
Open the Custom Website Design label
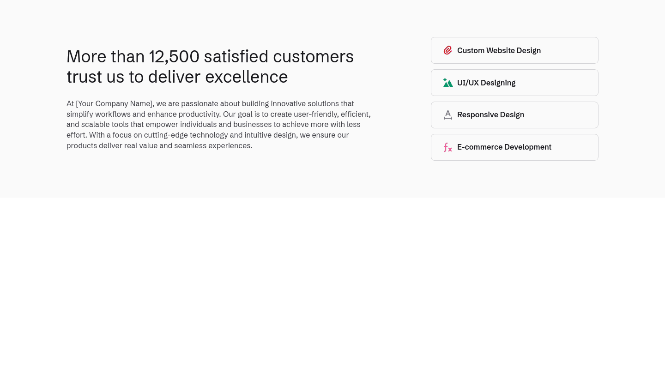(x=499, y=50)
